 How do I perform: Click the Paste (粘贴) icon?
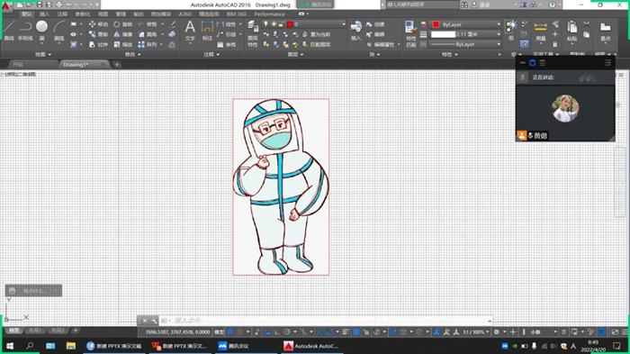(x=572, y=32)
